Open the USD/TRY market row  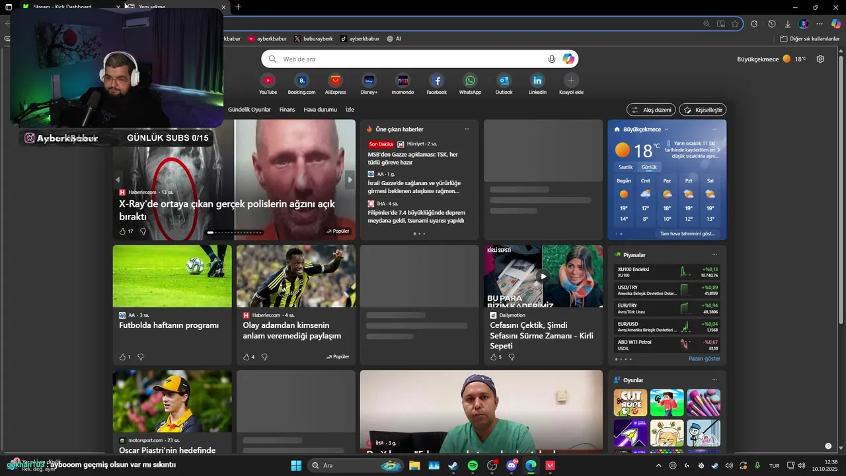tap(667, 290)
